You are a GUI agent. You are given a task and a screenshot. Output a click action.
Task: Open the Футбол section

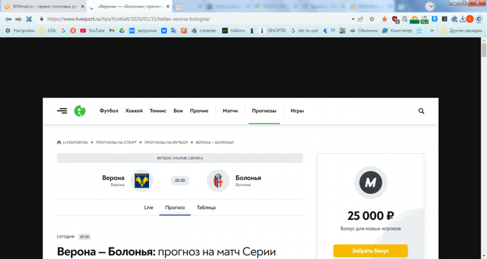pos(108,111)
